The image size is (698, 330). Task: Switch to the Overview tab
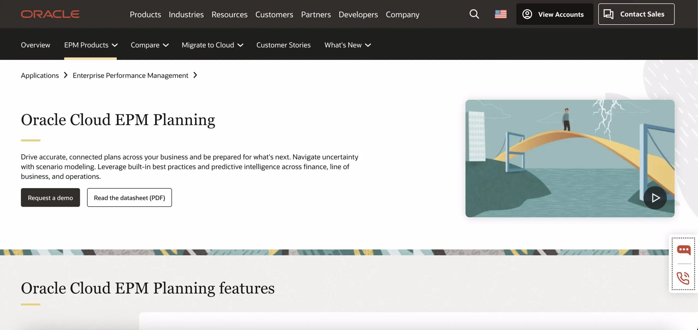[35, 45]
